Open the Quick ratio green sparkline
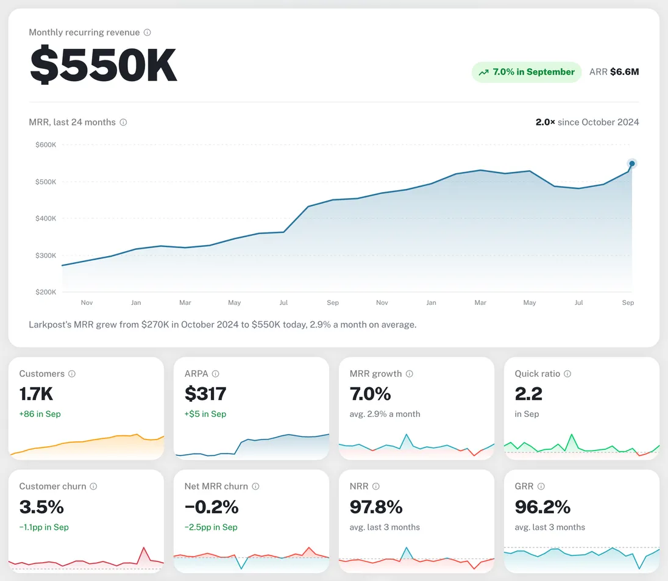The image size is (668, 581). point(581,446)
